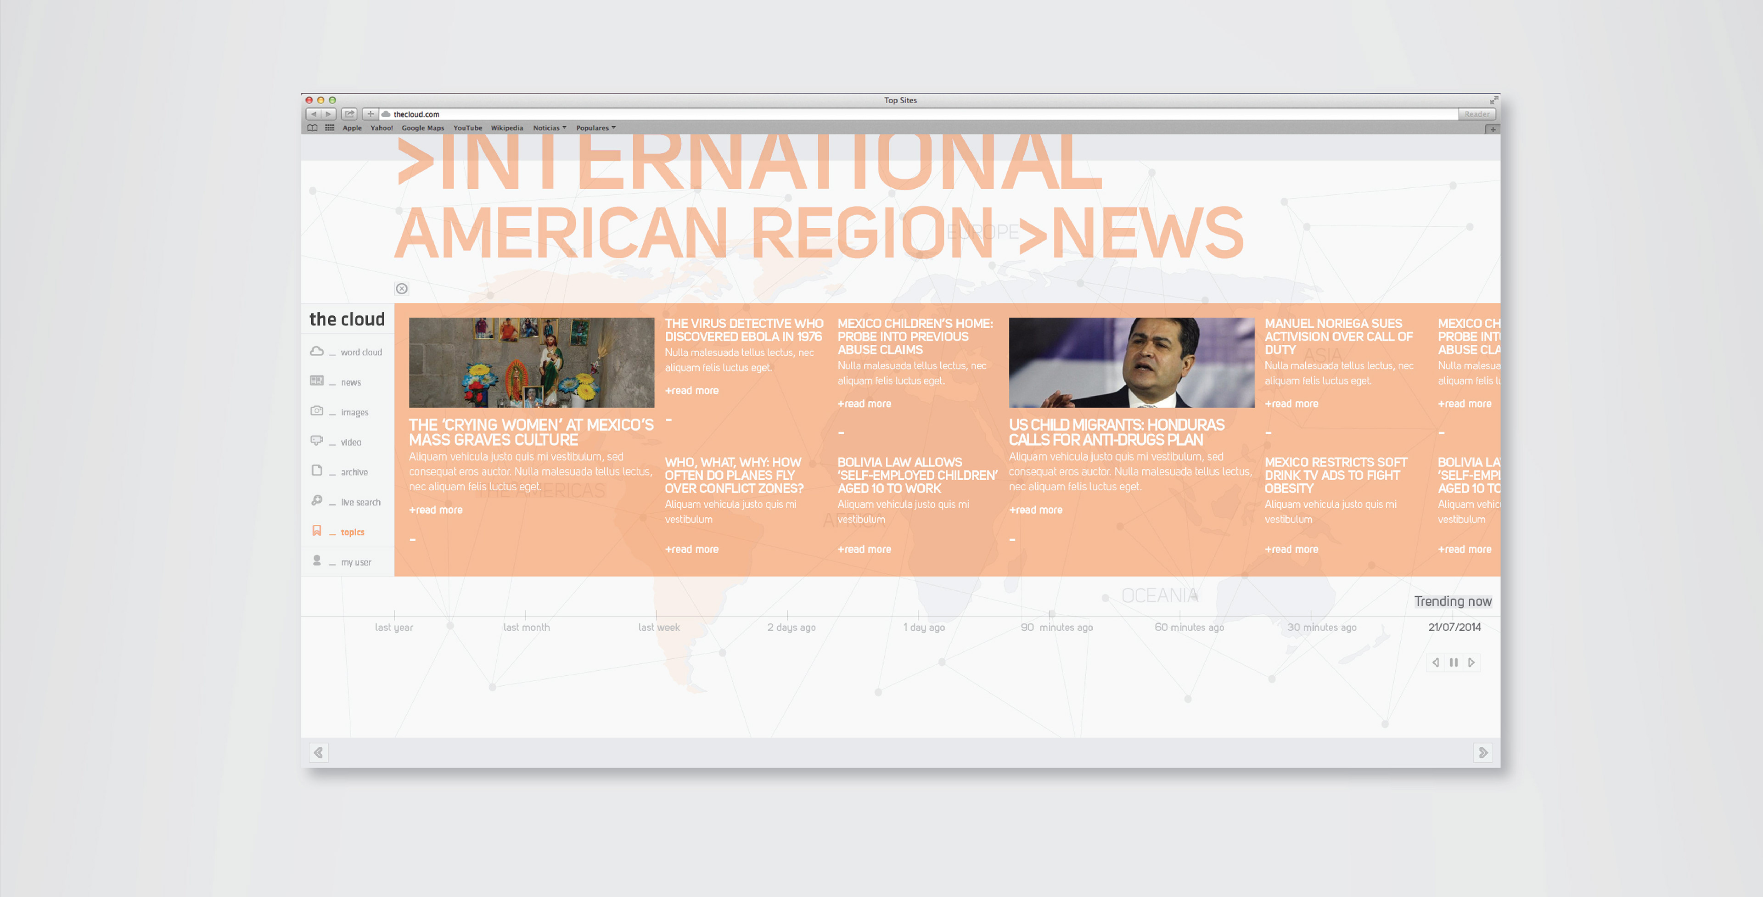1763x897 pixels.
Task: Jump to 'last year' on timeline
Action: (393, 628)
